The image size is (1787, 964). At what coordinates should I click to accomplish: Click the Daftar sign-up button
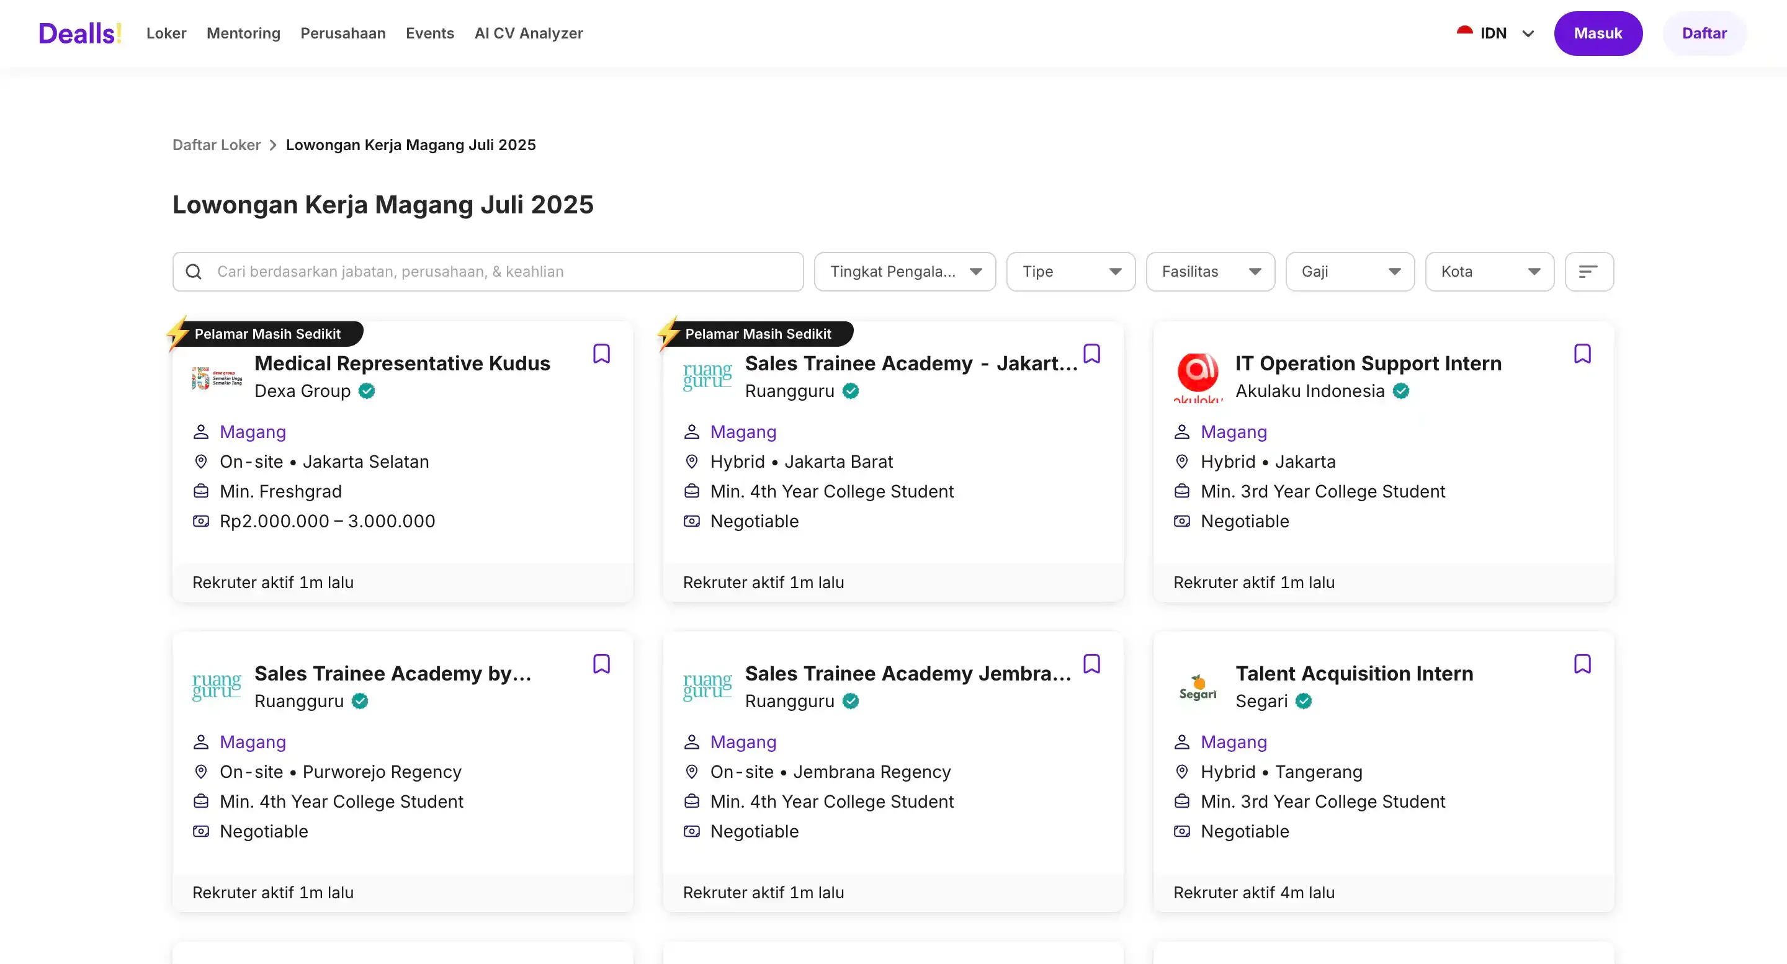click(x=1704, y=33)
